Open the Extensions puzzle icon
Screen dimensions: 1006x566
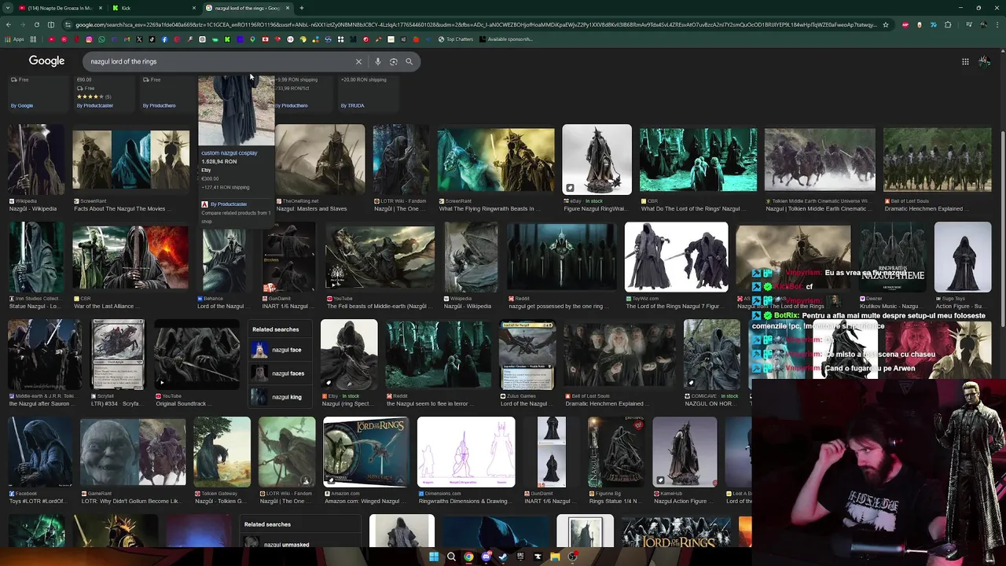click(948, 24)
